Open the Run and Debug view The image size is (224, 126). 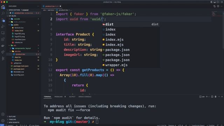tap(3, 27)
